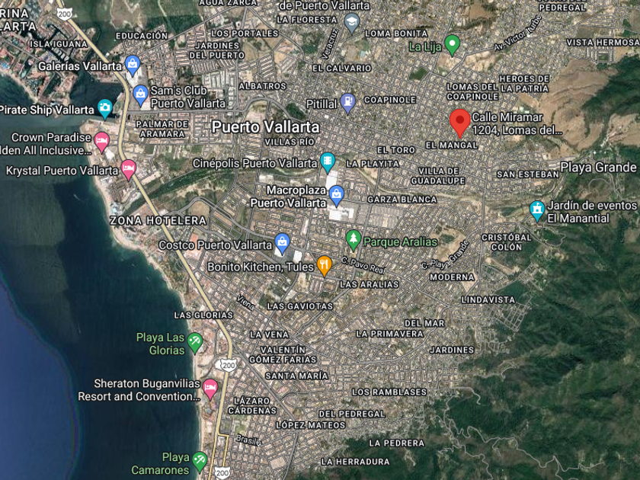Click the Bonito Kitchen, Tules label
The height and width of the screenshot is (480, 640).
261,267
